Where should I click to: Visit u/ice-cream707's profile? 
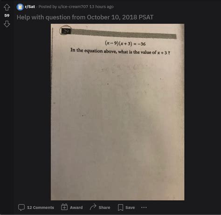tap(73, 7)
